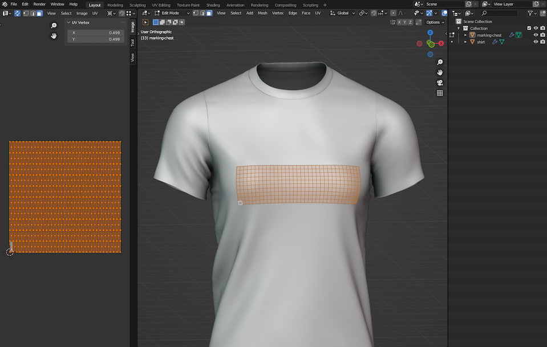Hide the shirt object with its eye toggle
This screenshot has height=347, width=547.
point(536,42)
